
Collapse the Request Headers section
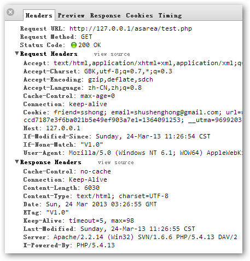17,54
